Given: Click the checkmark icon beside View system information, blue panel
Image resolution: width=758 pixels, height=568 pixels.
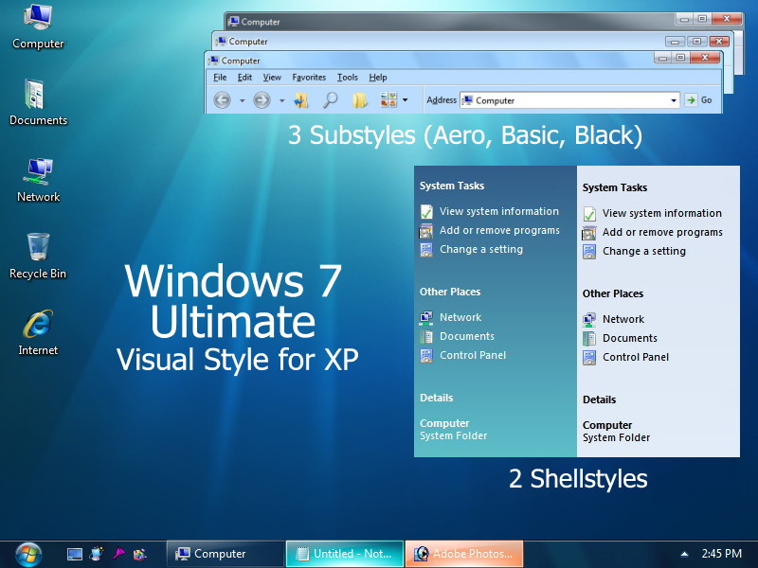Looking at the screenshot, I should 426,211.
